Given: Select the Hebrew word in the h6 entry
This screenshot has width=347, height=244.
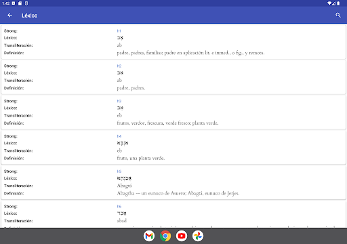Looking at the screenshot, I should (121, 213).
